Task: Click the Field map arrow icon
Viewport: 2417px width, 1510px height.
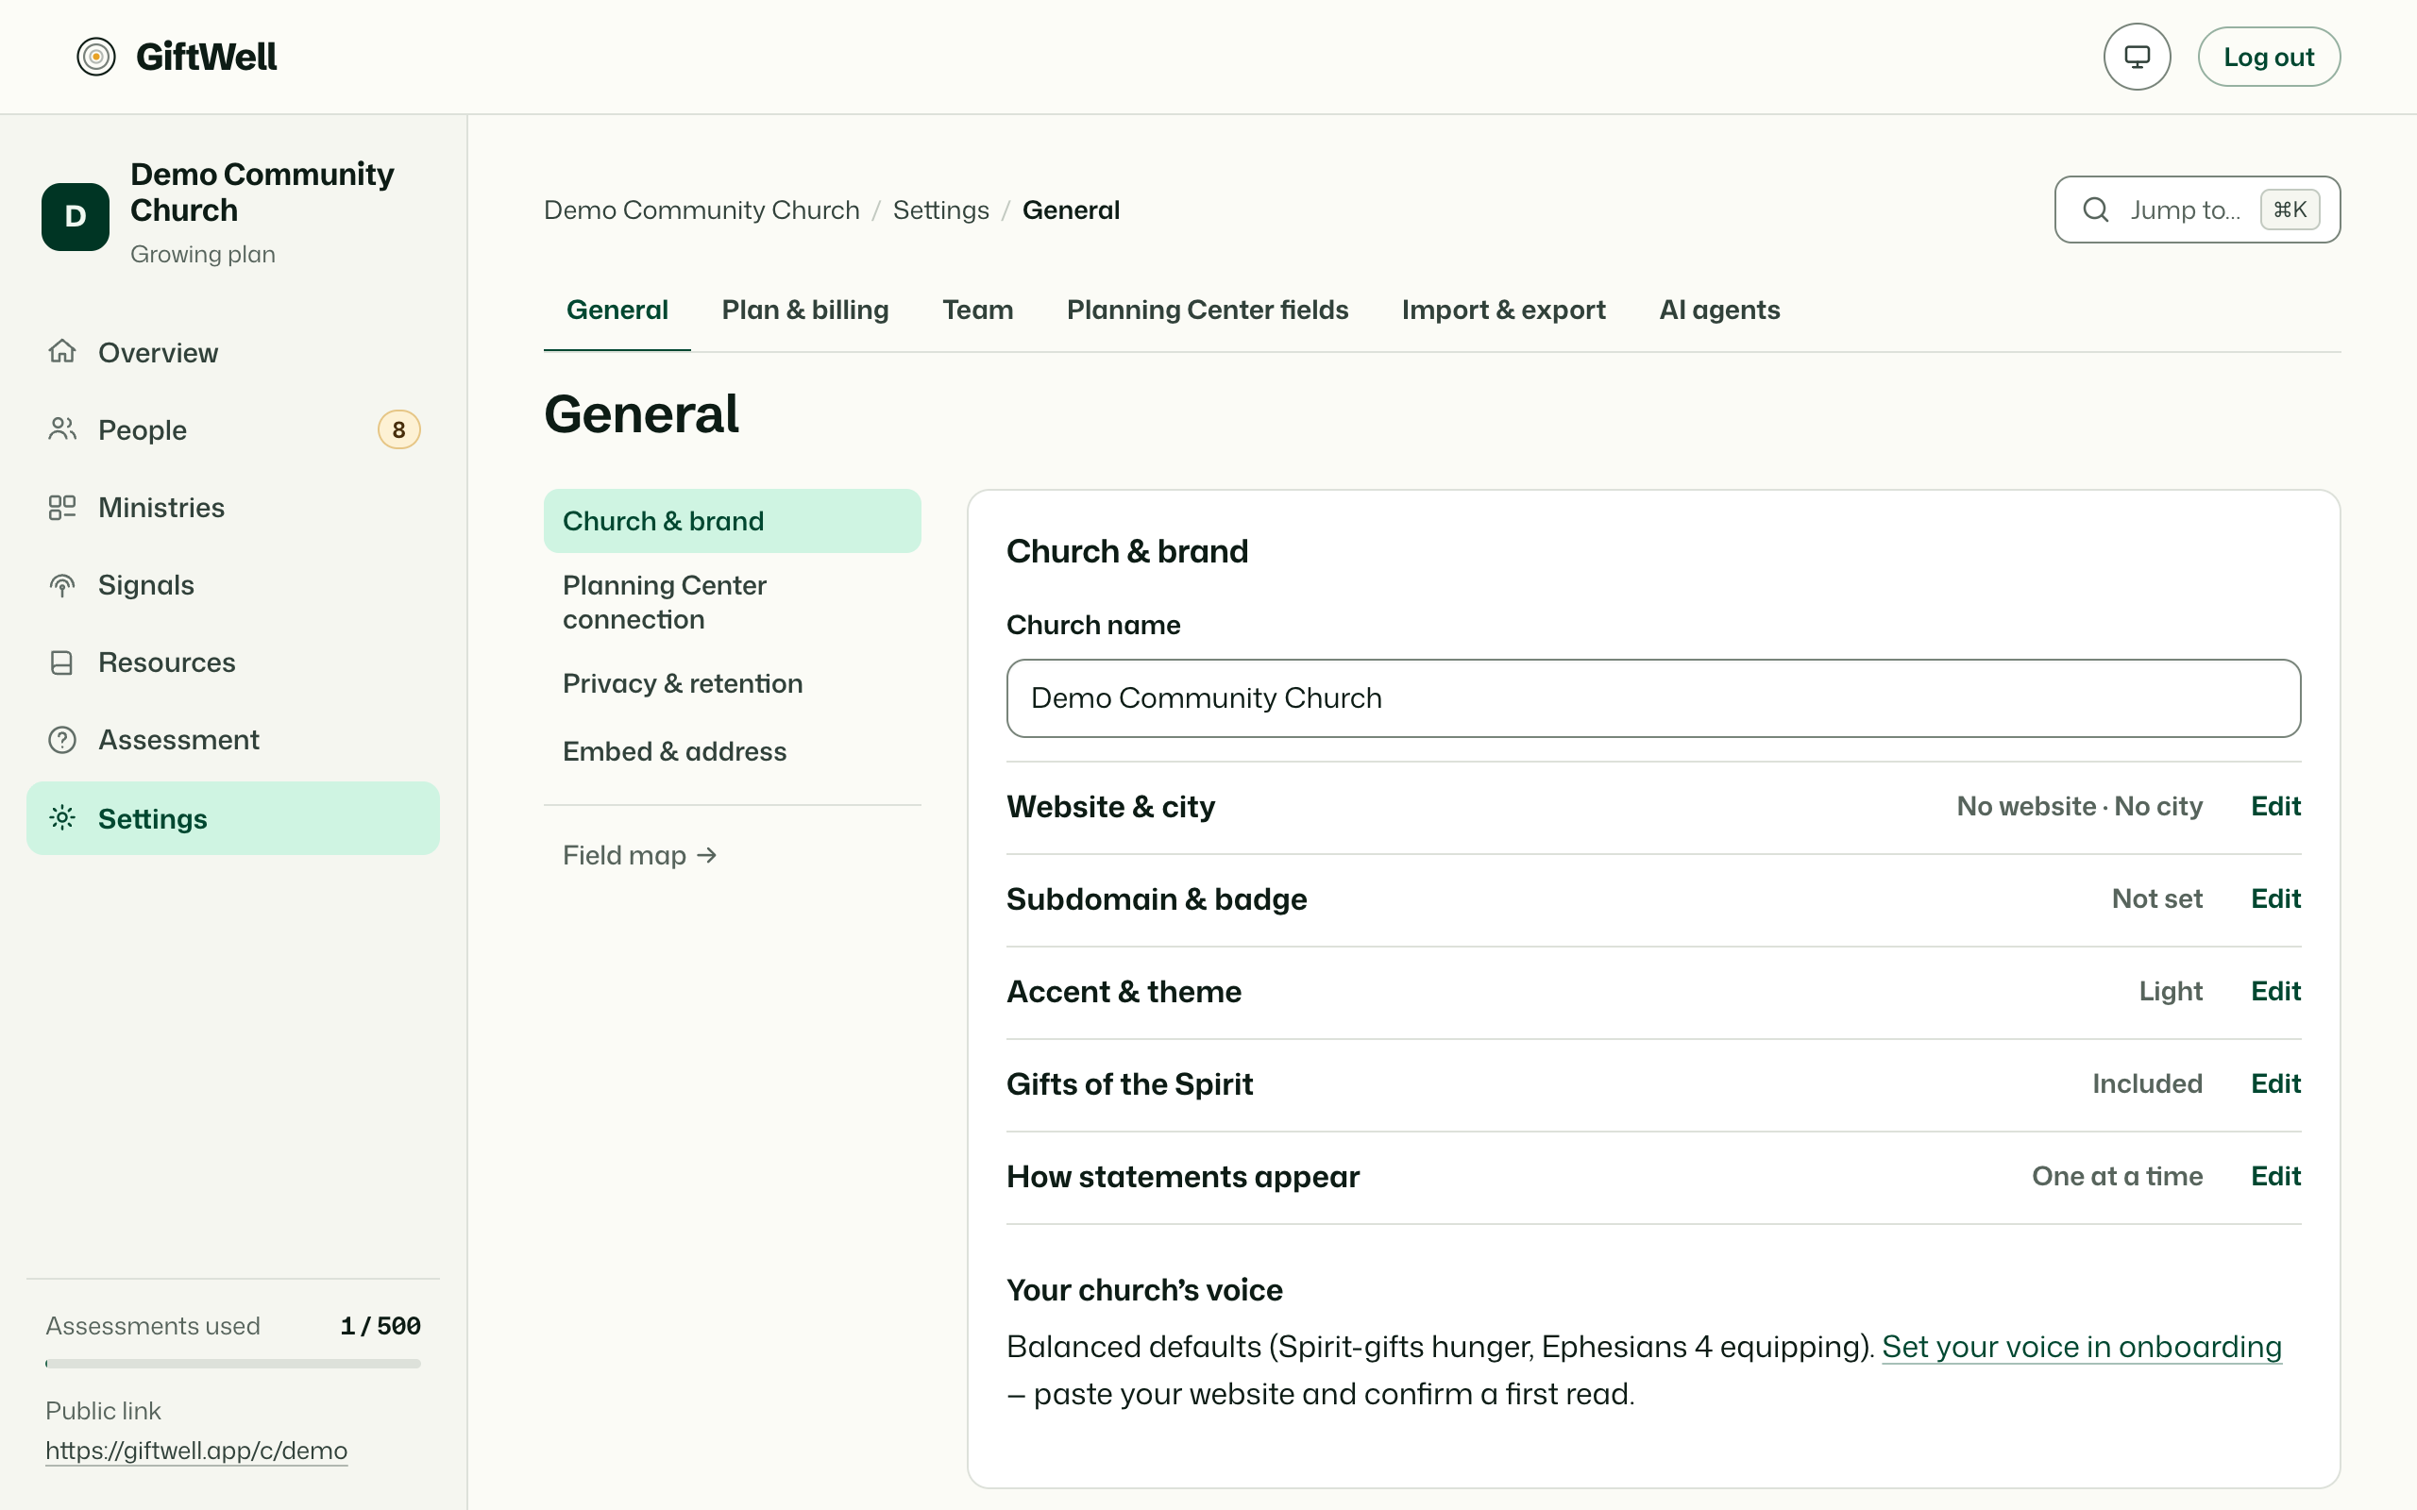Action: point(707,855)
